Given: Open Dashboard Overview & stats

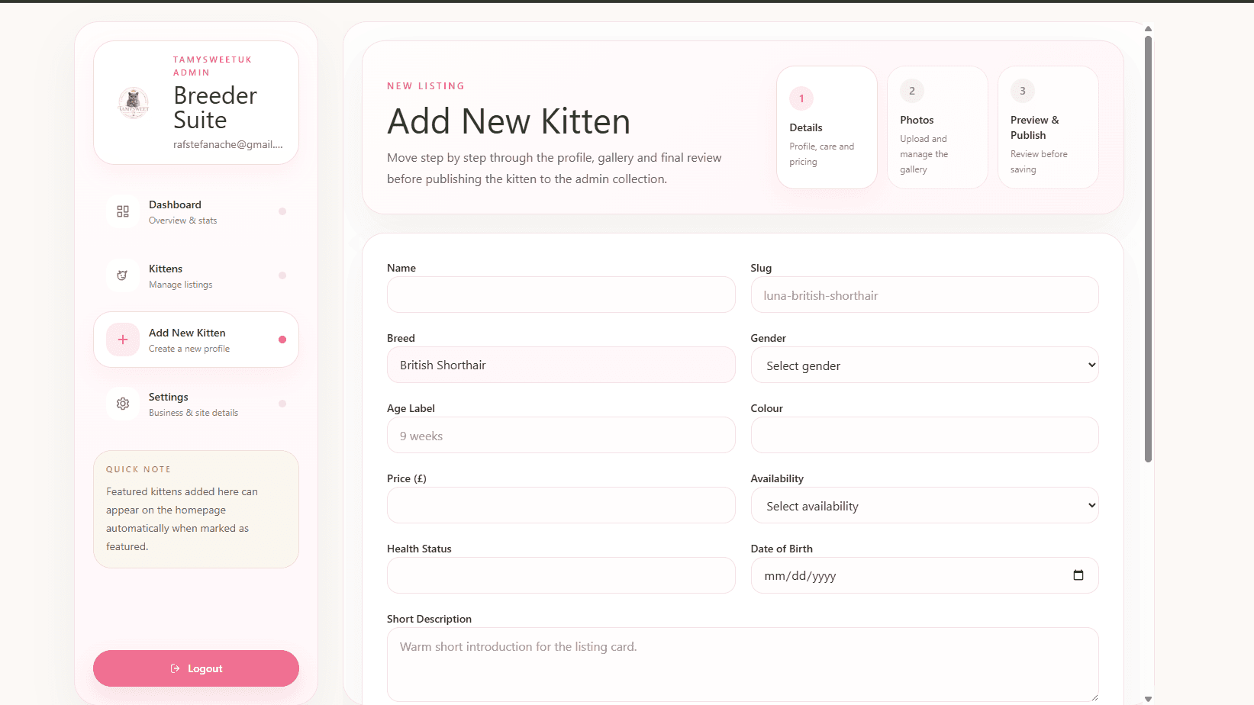Looking at the screenshot, I should [x=196, y=211].
